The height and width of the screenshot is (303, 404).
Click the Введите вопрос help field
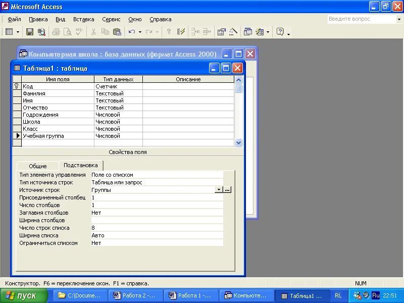click(362, 19)
